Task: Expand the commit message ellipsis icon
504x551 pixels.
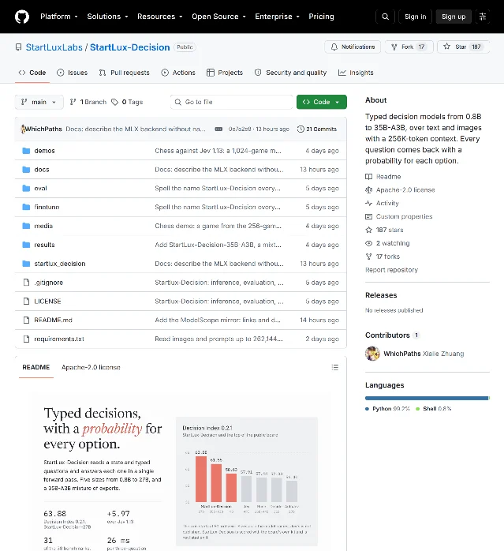Action: (218, 129)
